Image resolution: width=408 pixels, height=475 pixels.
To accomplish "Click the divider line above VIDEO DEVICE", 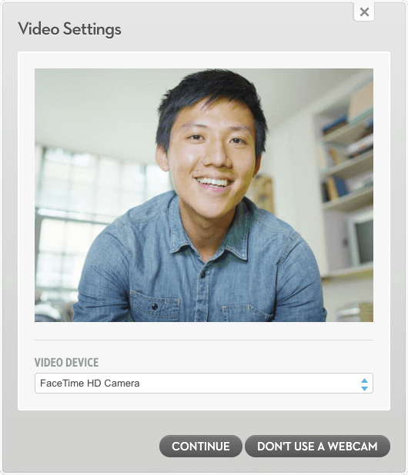I will 204,340.
